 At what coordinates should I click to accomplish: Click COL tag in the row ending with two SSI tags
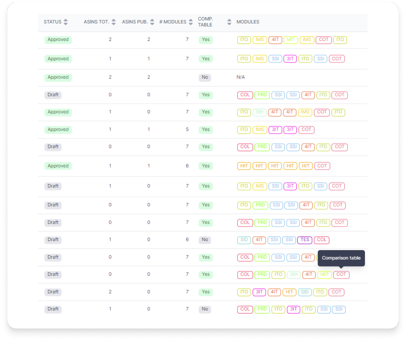coord(245,309)
